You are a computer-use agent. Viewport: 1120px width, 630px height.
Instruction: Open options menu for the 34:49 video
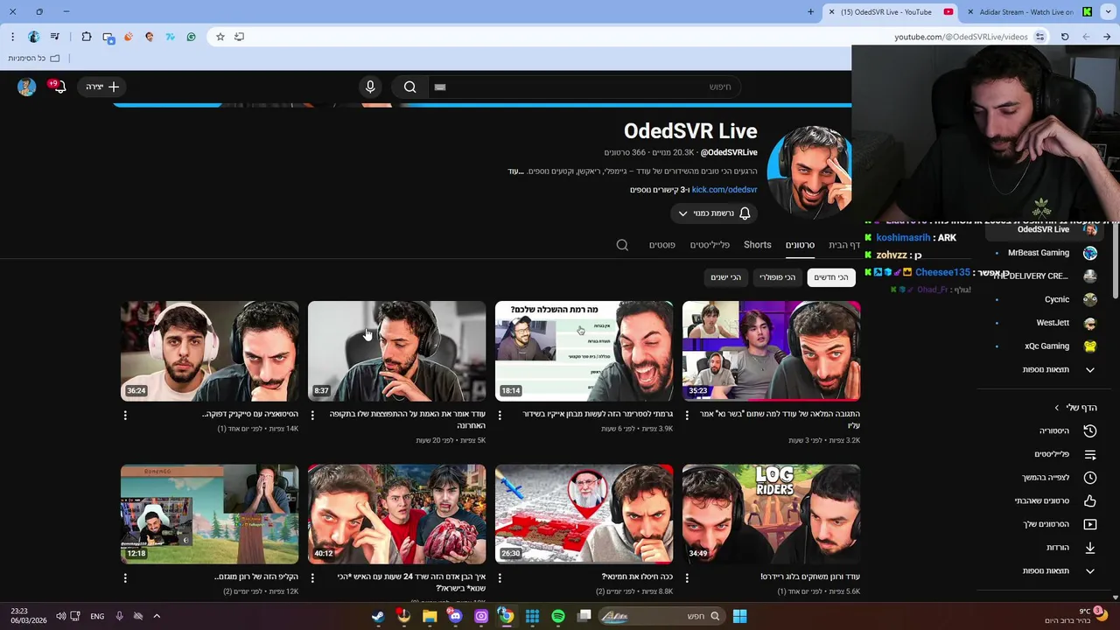click(687, 578)
